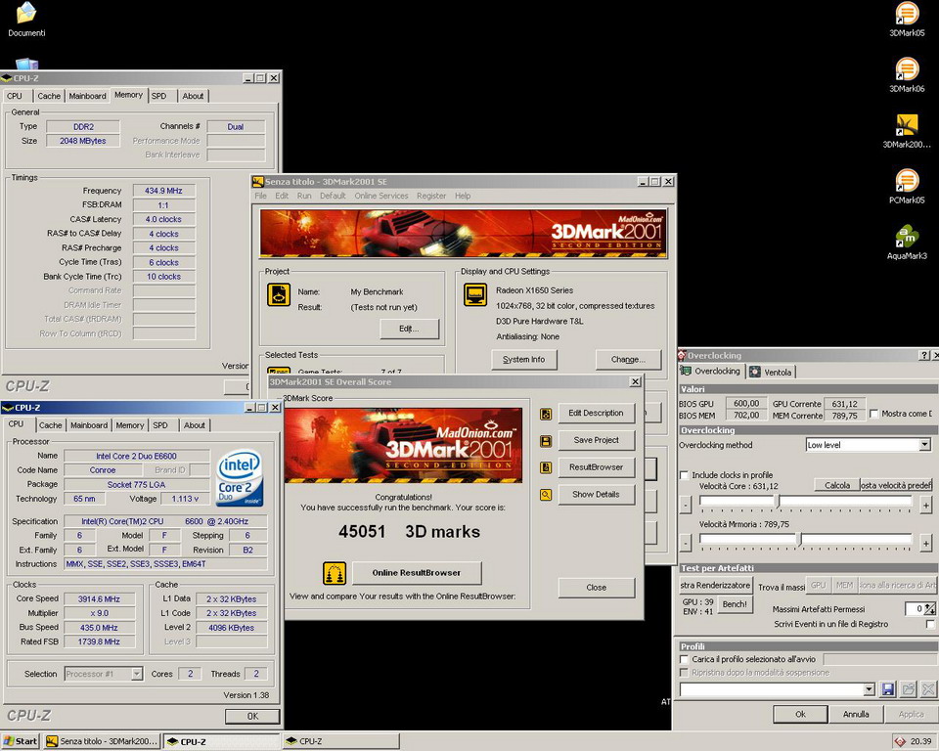Open the Online Services menu
The width and height of the screenshot is (939, 751).
click(x=380, y=196)
